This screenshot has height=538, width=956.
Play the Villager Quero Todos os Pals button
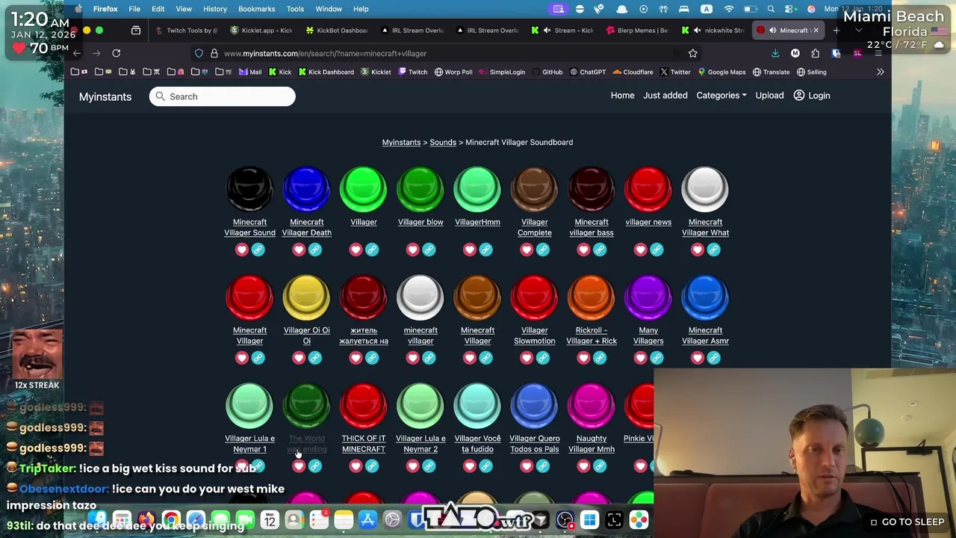[x=535, y=406]
